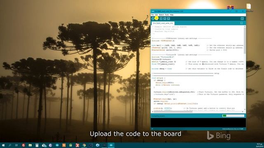
Task: Click the system clock in the taskbar
Action: [259, 145]
